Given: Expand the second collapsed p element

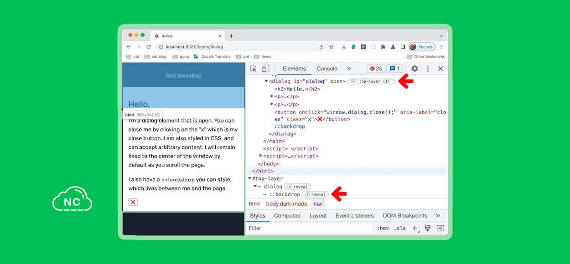Looking at the screenshot, I should 272,104.
